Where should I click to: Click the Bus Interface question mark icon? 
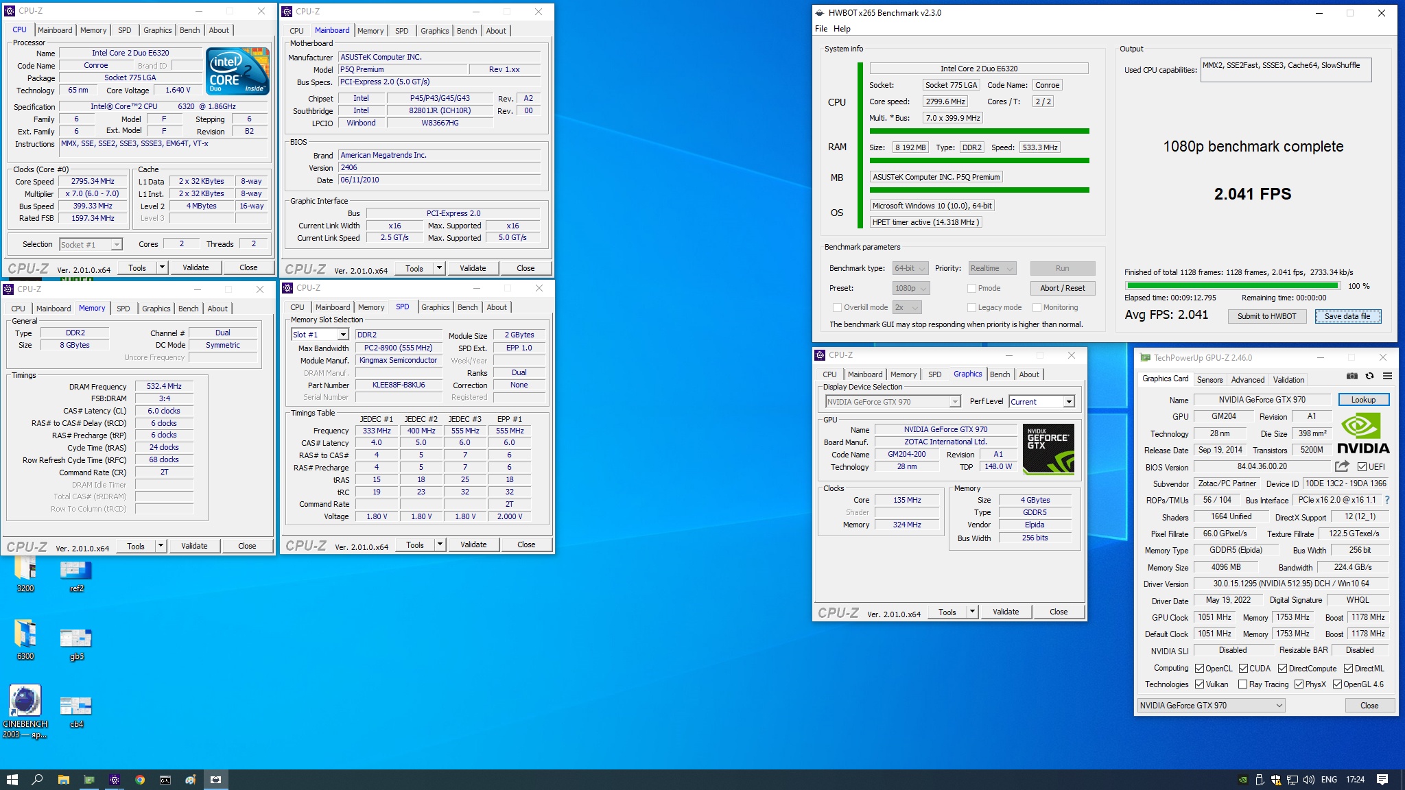click(x=1387, y=500)
